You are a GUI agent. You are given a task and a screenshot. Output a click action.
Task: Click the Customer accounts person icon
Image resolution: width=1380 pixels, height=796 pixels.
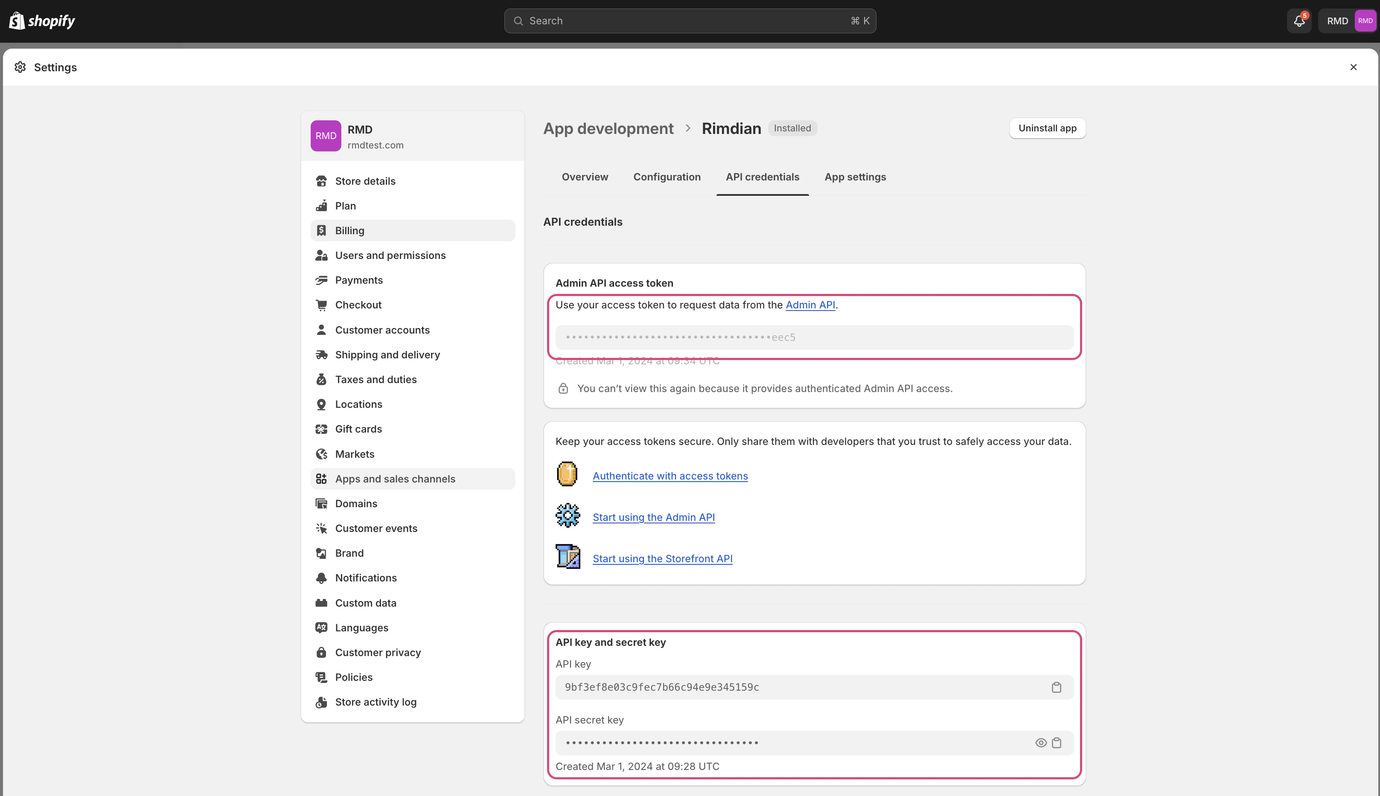321,330
